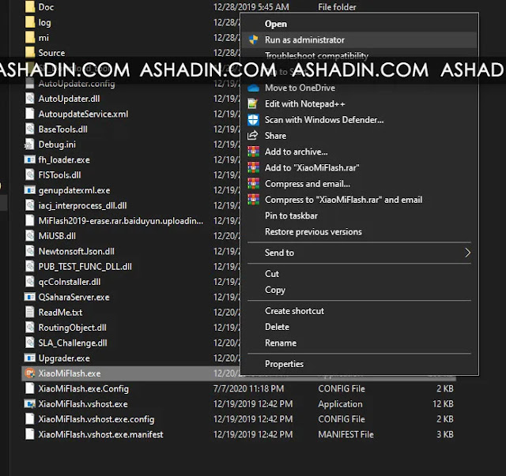Click WinRAR icon beside Compress to XiaoMiFlash.rar and email

coord(253,200)
